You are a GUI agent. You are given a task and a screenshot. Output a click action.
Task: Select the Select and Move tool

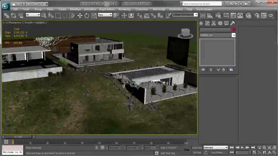point(80,16)
